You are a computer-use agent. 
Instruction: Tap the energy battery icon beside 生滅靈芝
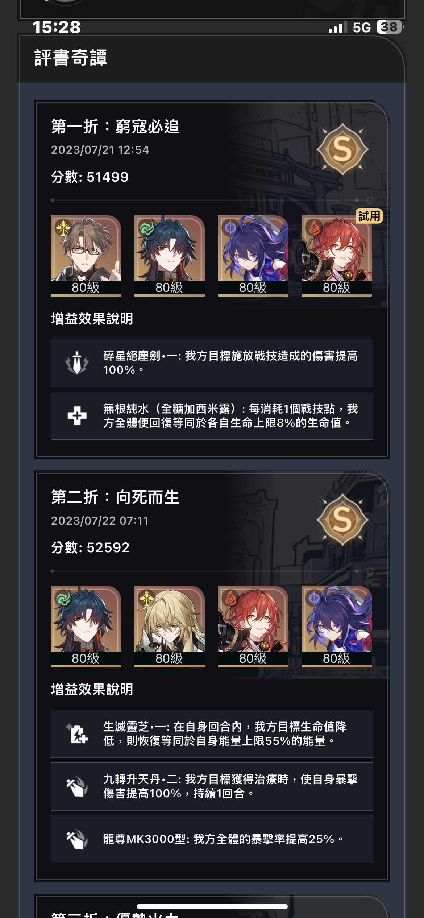coord(77,733)
